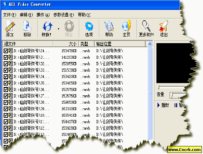Screen dimensions: 203x154
Task: Select size cell 154417KB
Action: point(69,122)
